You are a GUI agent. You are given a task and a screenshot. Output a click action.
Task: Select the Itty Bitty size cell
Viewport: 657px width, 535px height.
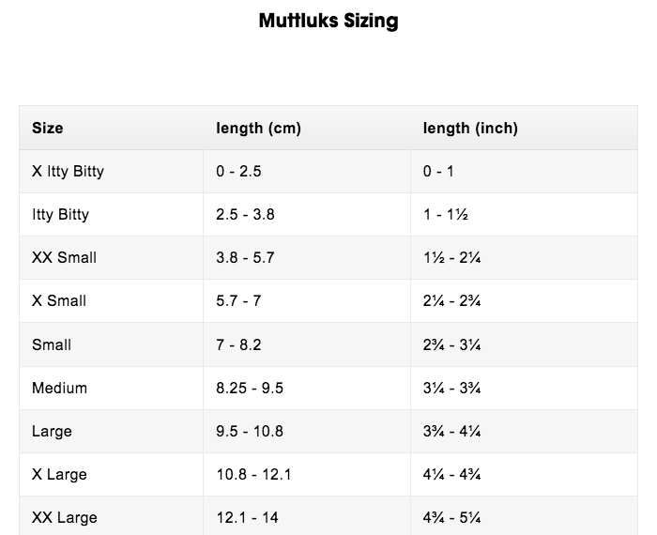pyautogui.click(x=60, y=214)
